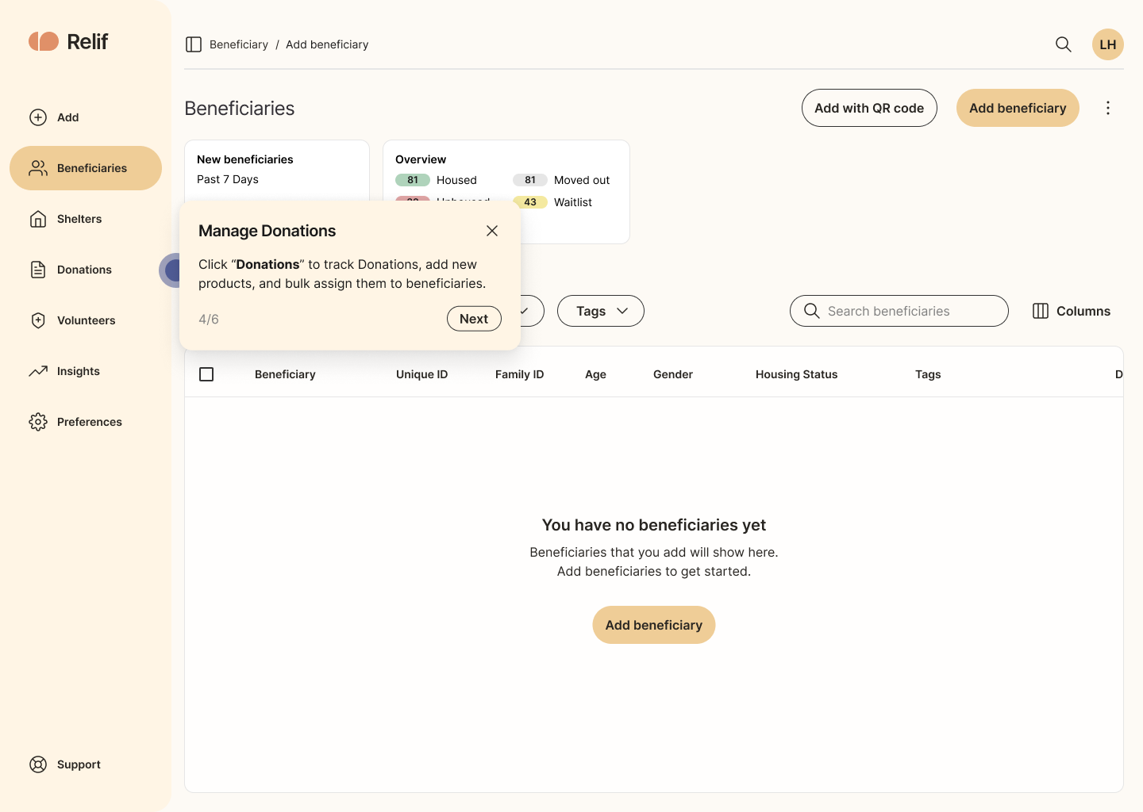Toggle the sidebar panel icon
This screenshot has width=1143, height=812.
[x=194, y=44]
